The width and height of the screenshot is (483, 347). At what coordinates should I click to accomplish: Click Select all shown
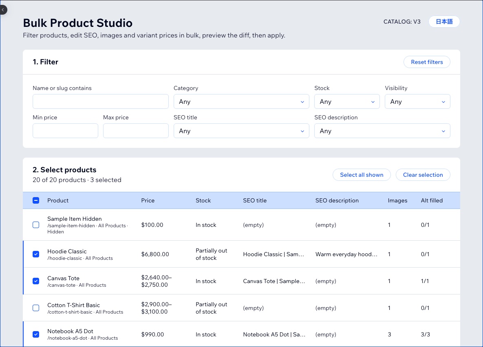pyautogui.click(x=361, y=175)
